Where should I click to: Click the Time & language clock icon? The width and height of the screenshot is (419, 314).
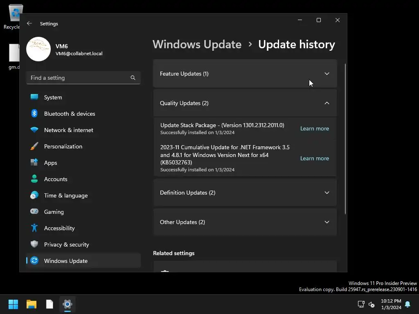click(34, 195)
